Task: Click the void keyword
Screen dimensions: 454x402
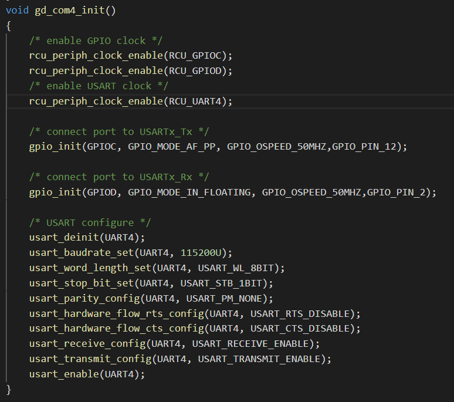Action: tap(18, 11)
